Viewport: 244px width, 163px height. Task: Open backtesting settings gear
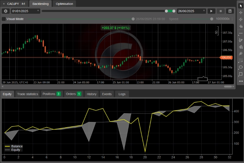(x=6, y=11)
